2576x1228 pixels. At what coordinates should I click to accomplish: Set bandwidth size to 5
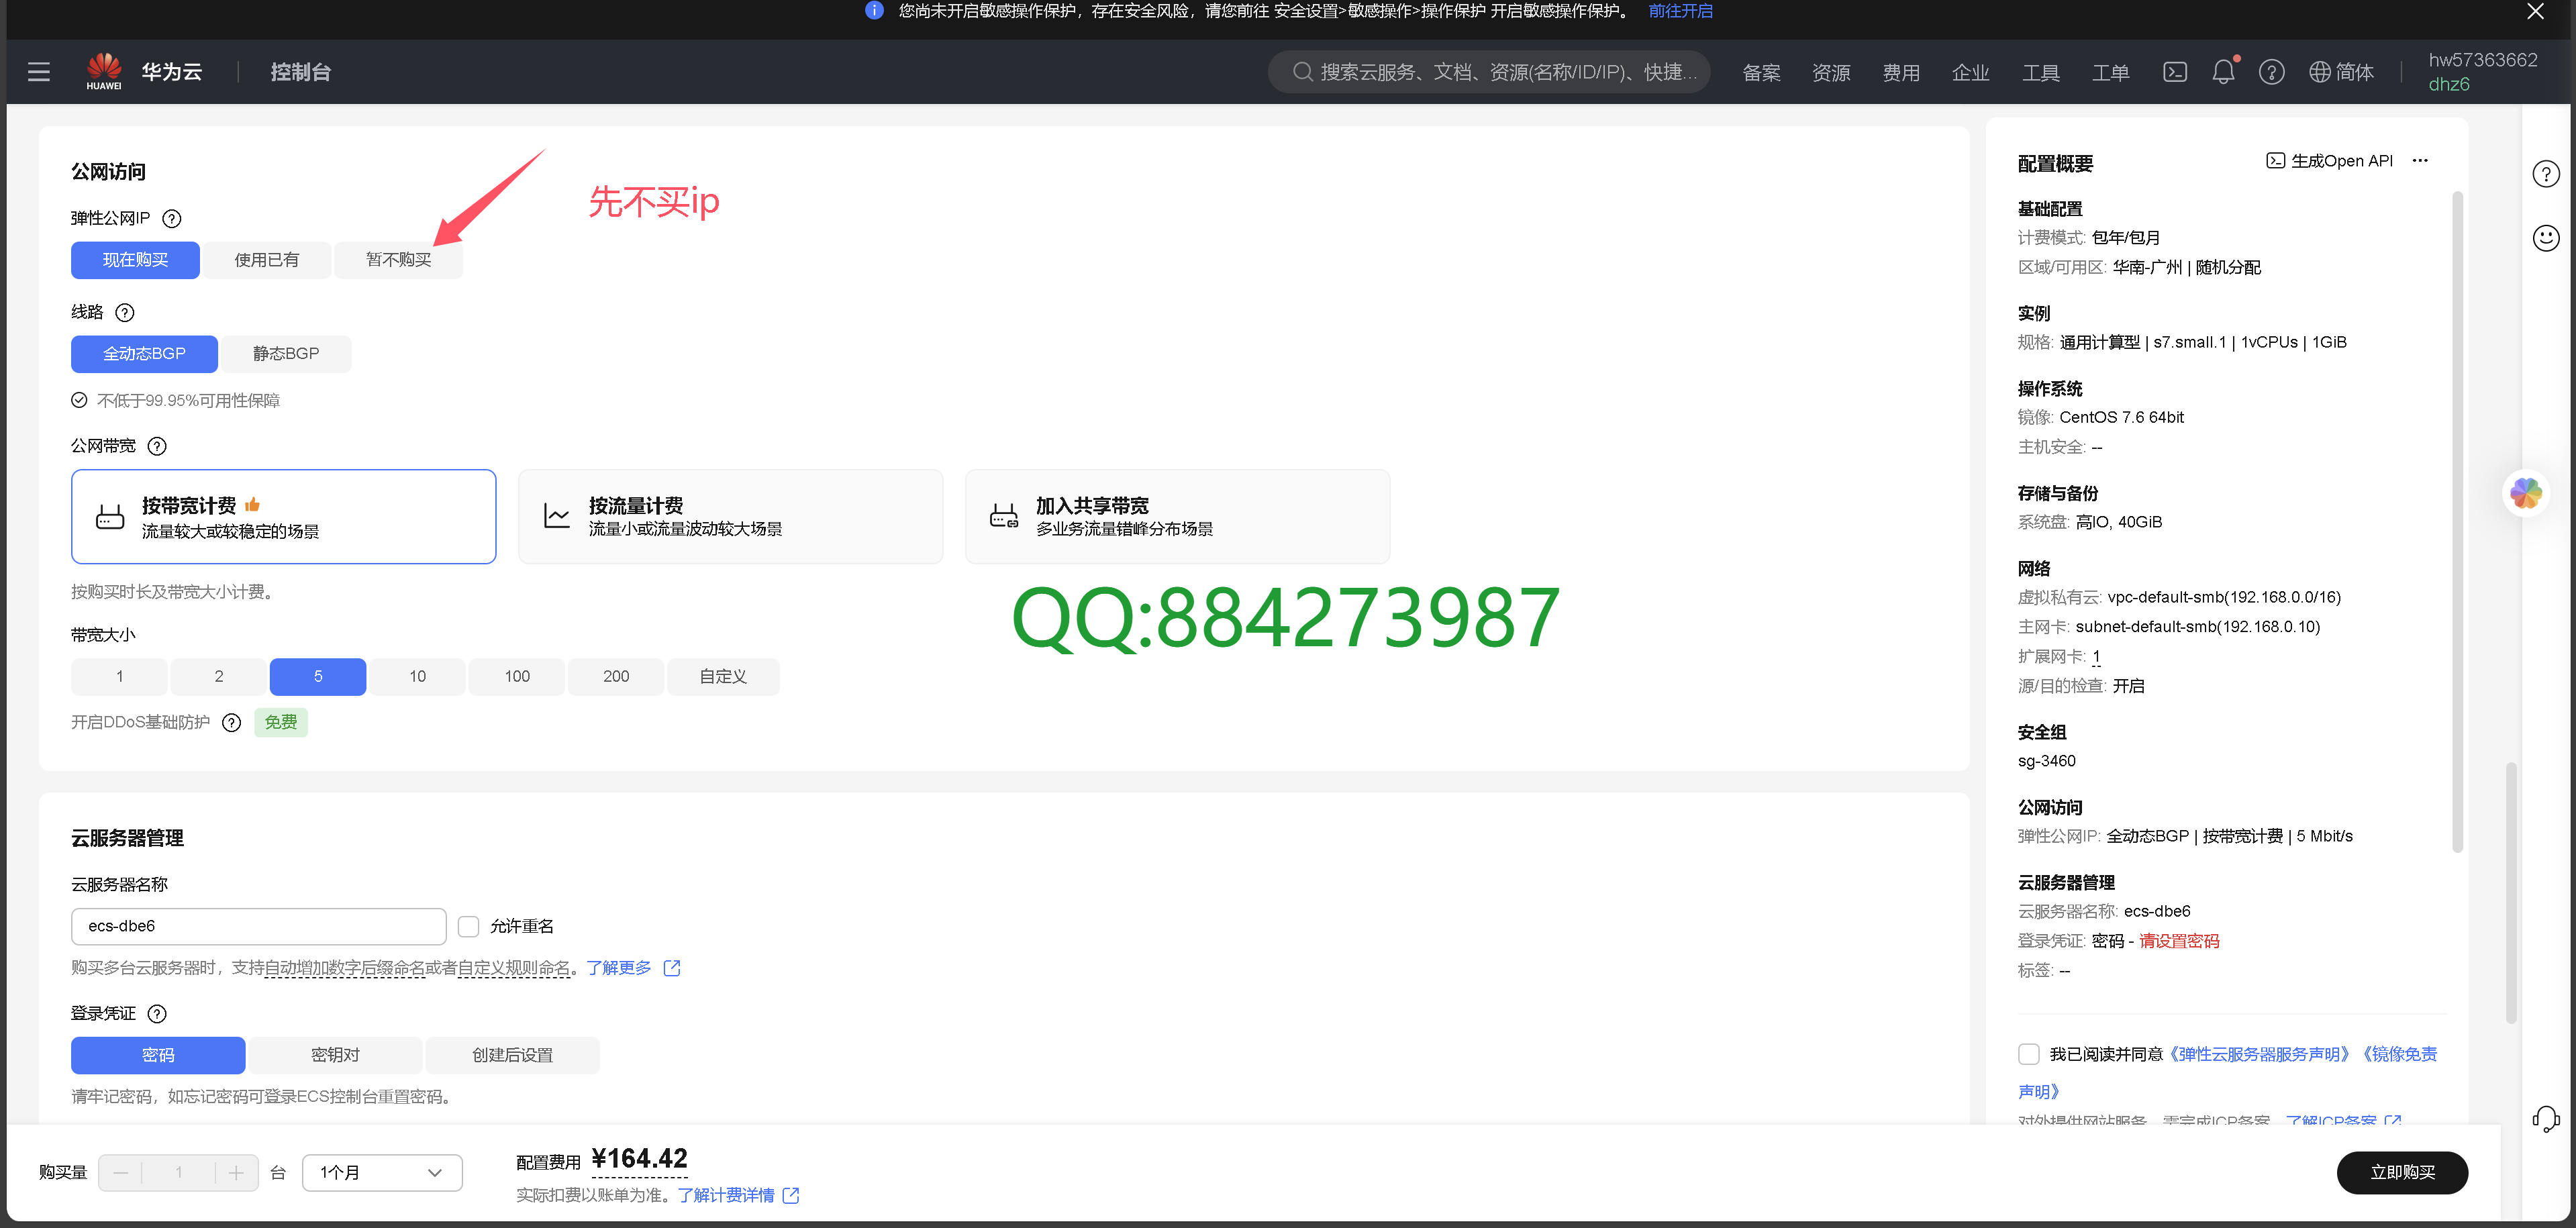[318, 677]
